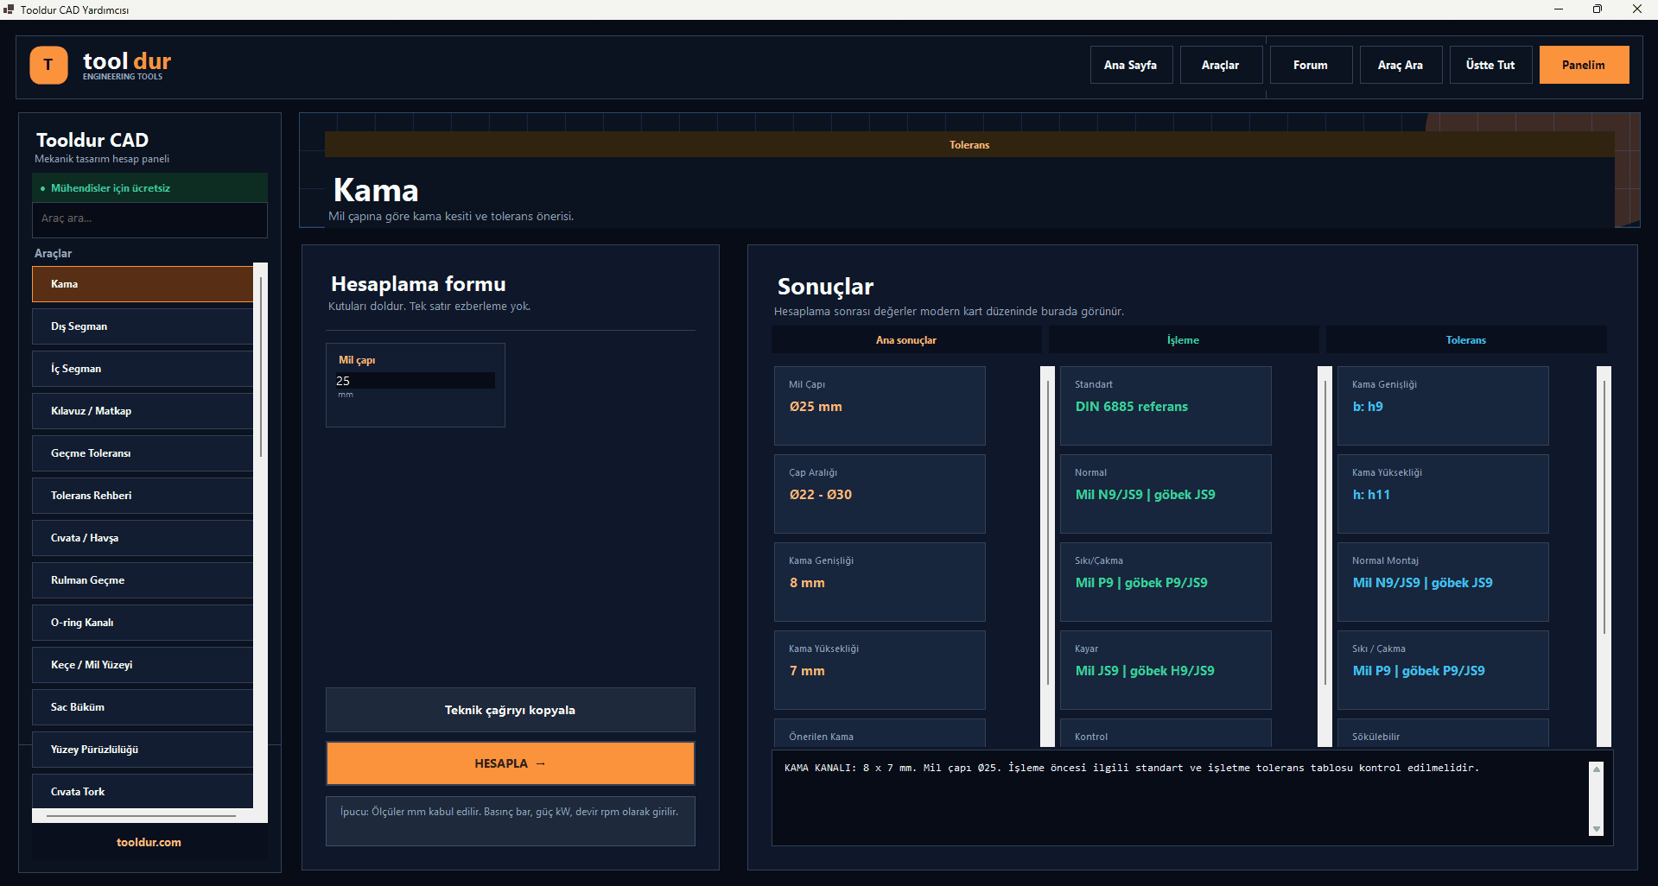Switch to the İşleme results tab
Viewport: 1658px width, 886px height.
point(1183,340)
